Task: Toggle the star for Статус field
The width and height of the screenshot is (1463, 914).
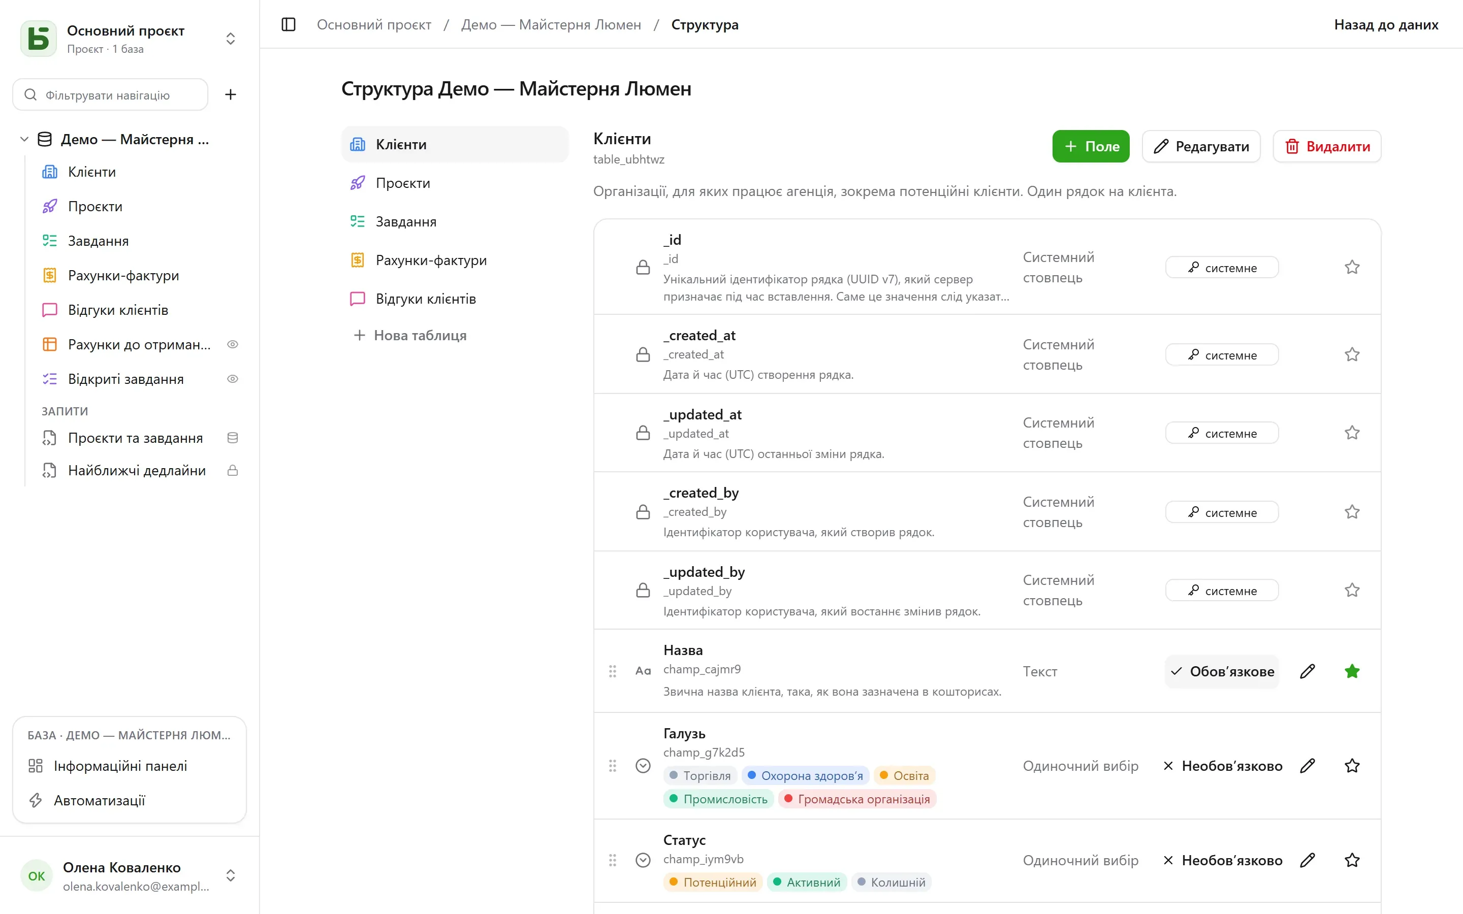Action: pos(1352,860)
